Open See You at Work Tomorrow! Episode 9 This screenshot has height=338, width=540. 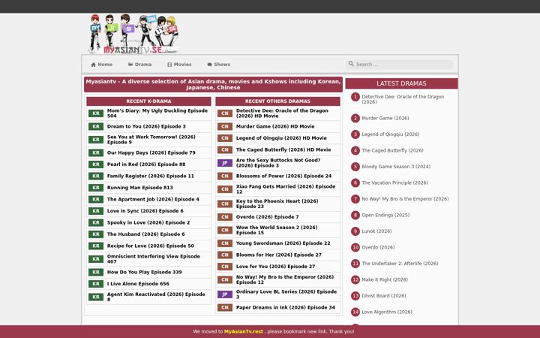[151, 140]
